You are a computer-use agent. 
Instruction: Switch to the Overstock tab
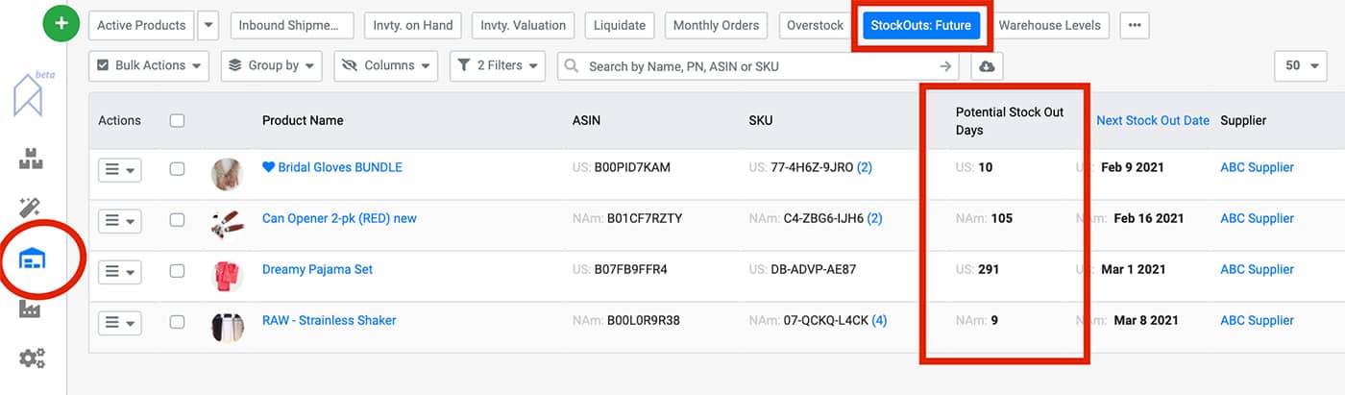[815, 26]
